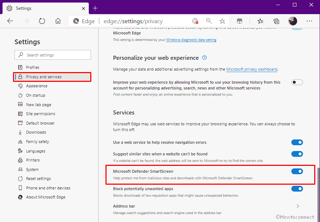Select the Settings browser tab
320x222 pixels.
coord(45,8)
